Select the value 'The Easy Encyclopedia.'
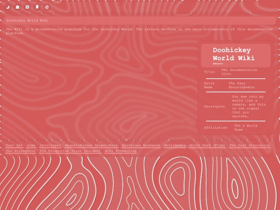Screen dimensions: 280x210 (242, 85)
